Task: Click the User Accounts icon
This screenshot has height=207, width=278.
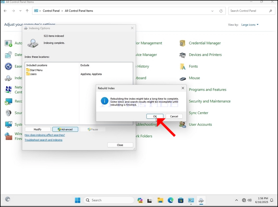Action: (183, 125)
